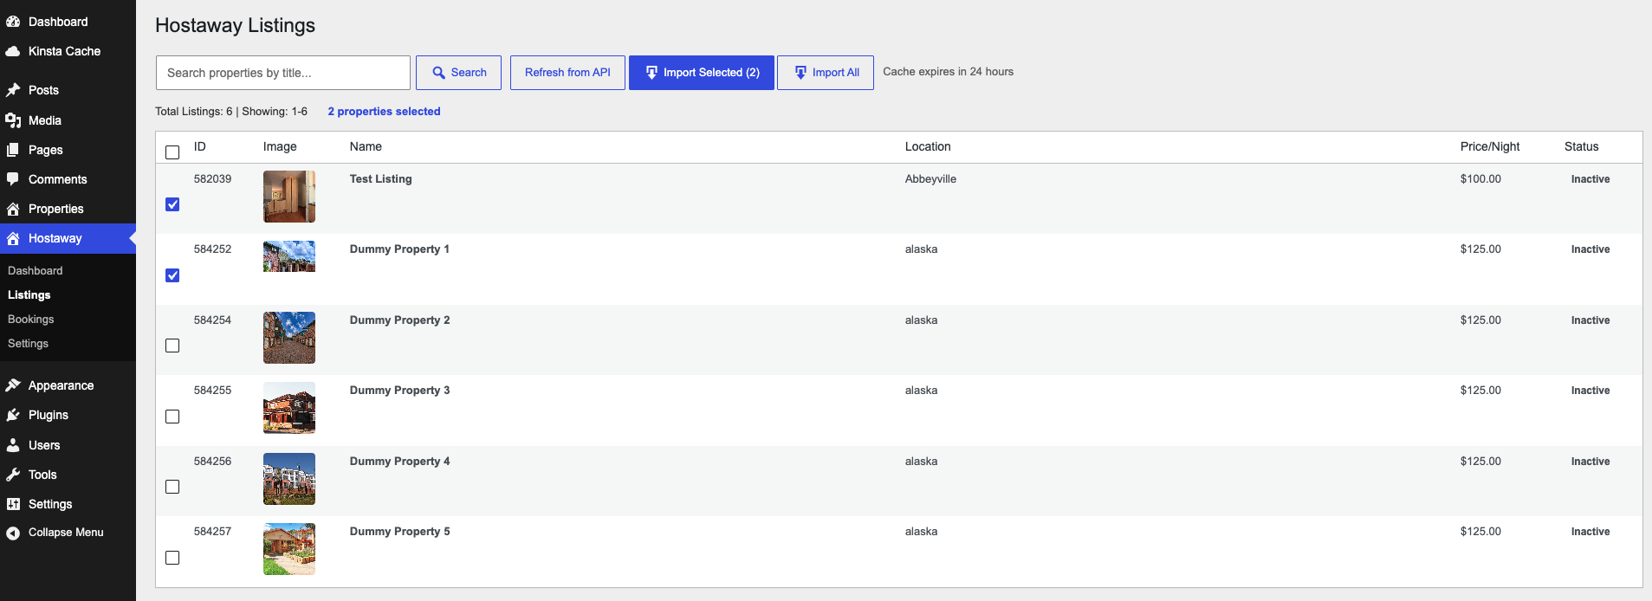Click listing ID 582039
This screenshot has height=601, width=1652.
[x=213, y=179]
